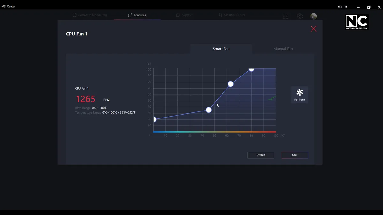Screen dimensions: 383x215
Task: Open Fan Tune with the fan icon
Action: point(299,95)
